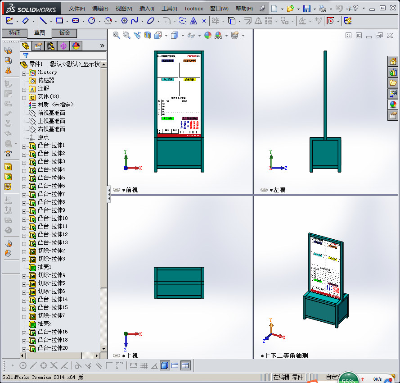Open SolidWorks Resources home task pane
Viewport: 400px width, 383px height.
pyautogui.click(x=393, y=61)
